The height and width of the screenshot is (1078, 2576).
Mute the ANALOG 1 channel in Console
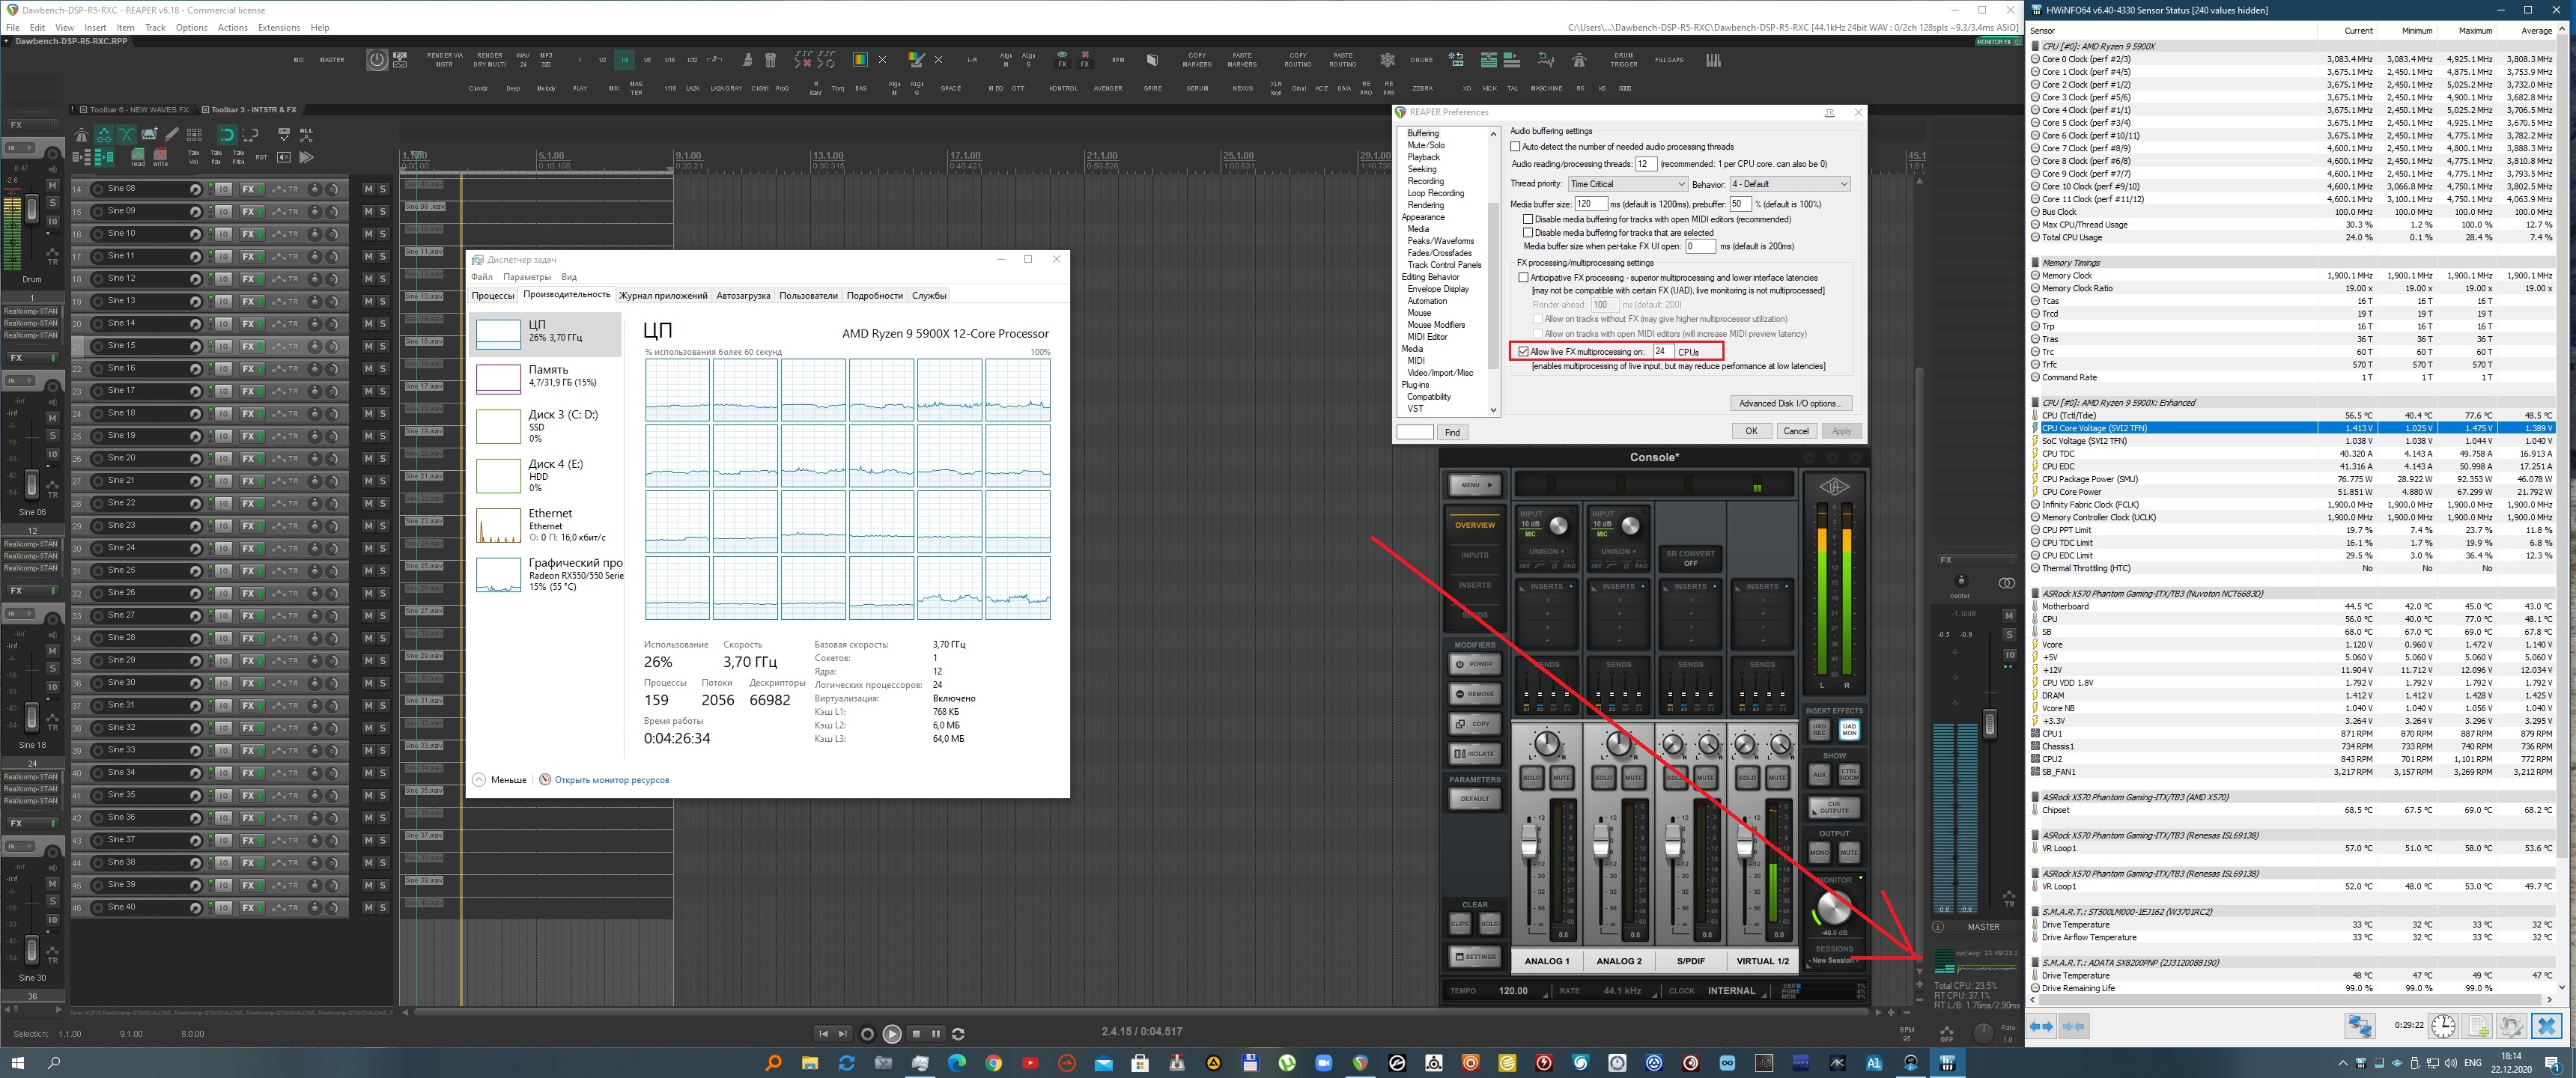pyautogui.click(x=1561, y=777)
